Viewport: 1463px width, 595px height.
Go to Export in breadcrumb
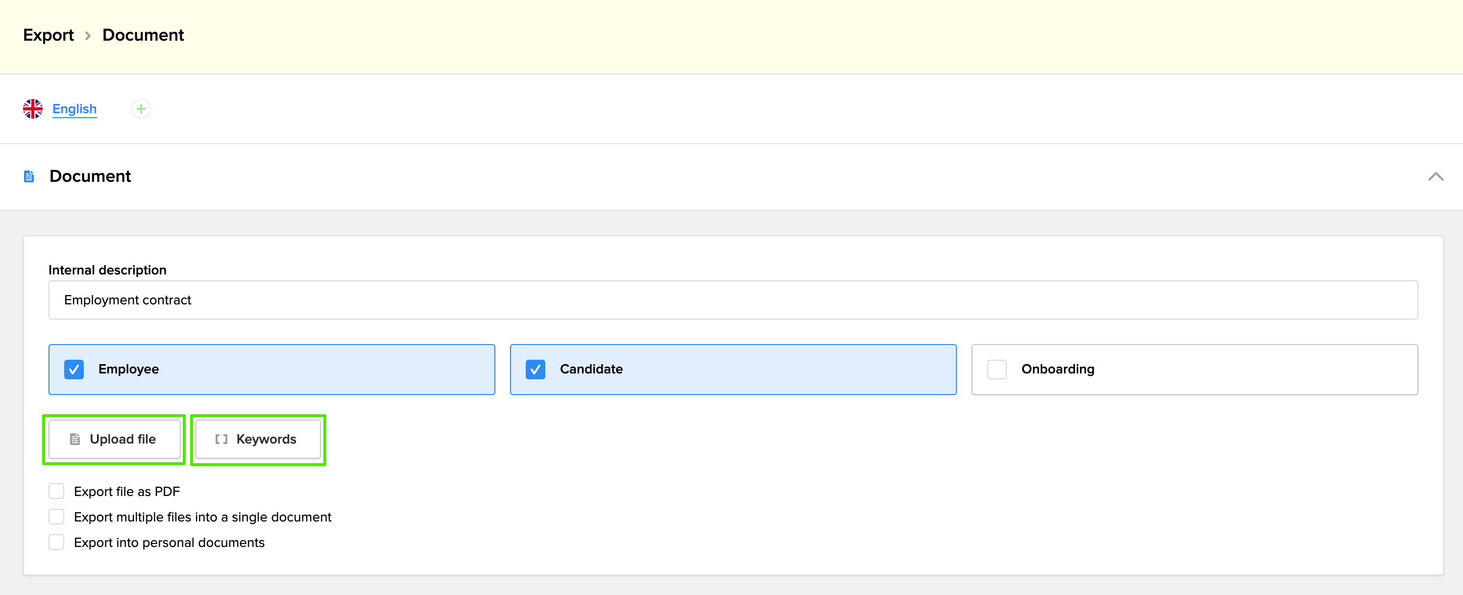tap(49, 35)
